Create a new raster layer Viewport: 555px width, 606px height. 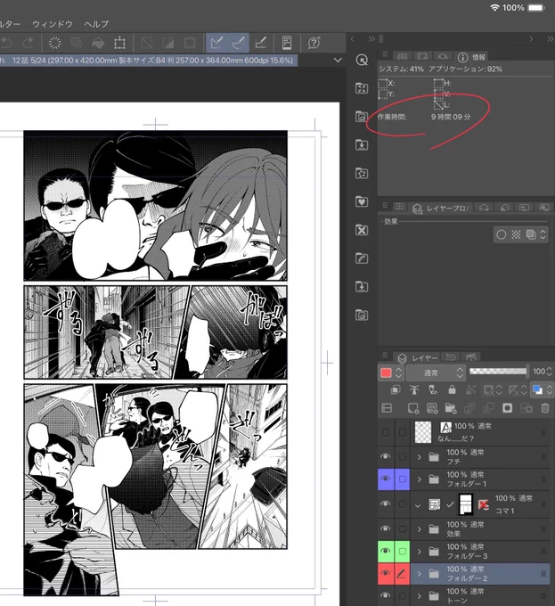412,408
